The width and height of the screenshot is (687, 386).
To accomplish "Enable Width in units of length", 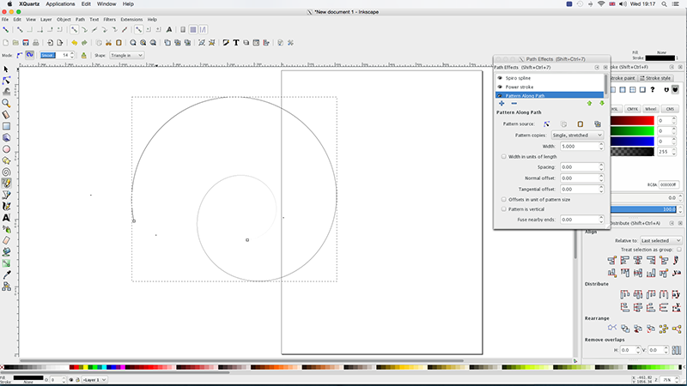I will point(504,157).
